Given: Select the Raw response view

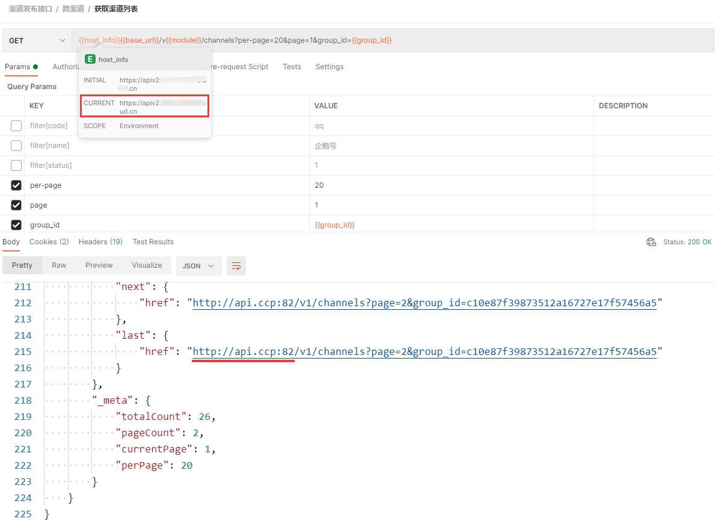Looking at the screenshot, I should (59, 265).
